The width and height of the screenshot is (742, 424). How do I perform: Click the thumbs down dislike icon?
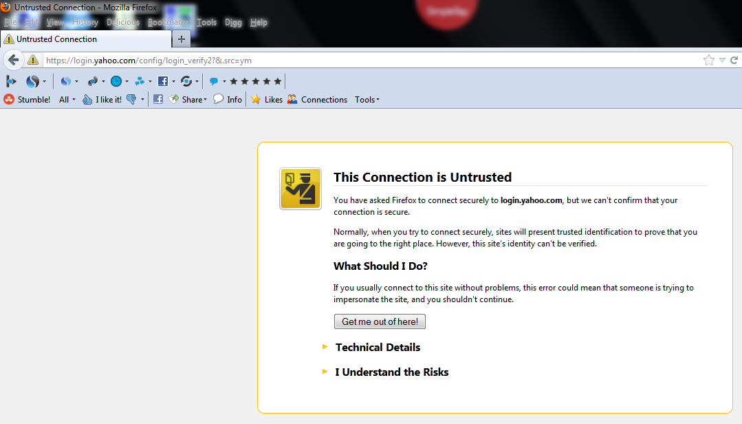131,100
